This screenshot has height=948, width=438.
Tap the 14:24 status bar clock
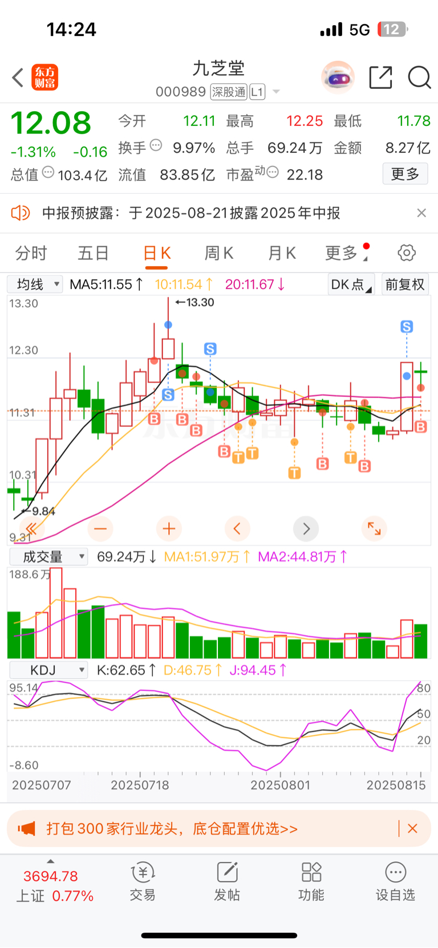71,29
